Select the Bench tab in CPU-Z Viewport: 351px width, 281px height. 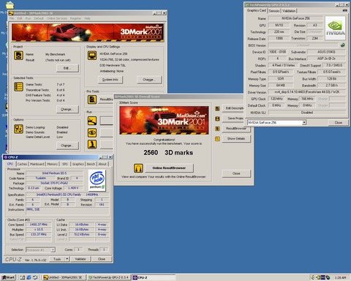click(91, 164)
